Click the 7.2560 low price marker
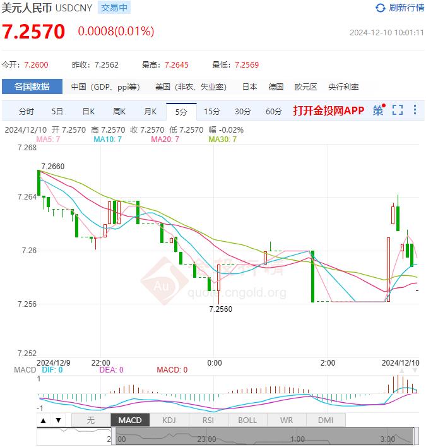 220,309
